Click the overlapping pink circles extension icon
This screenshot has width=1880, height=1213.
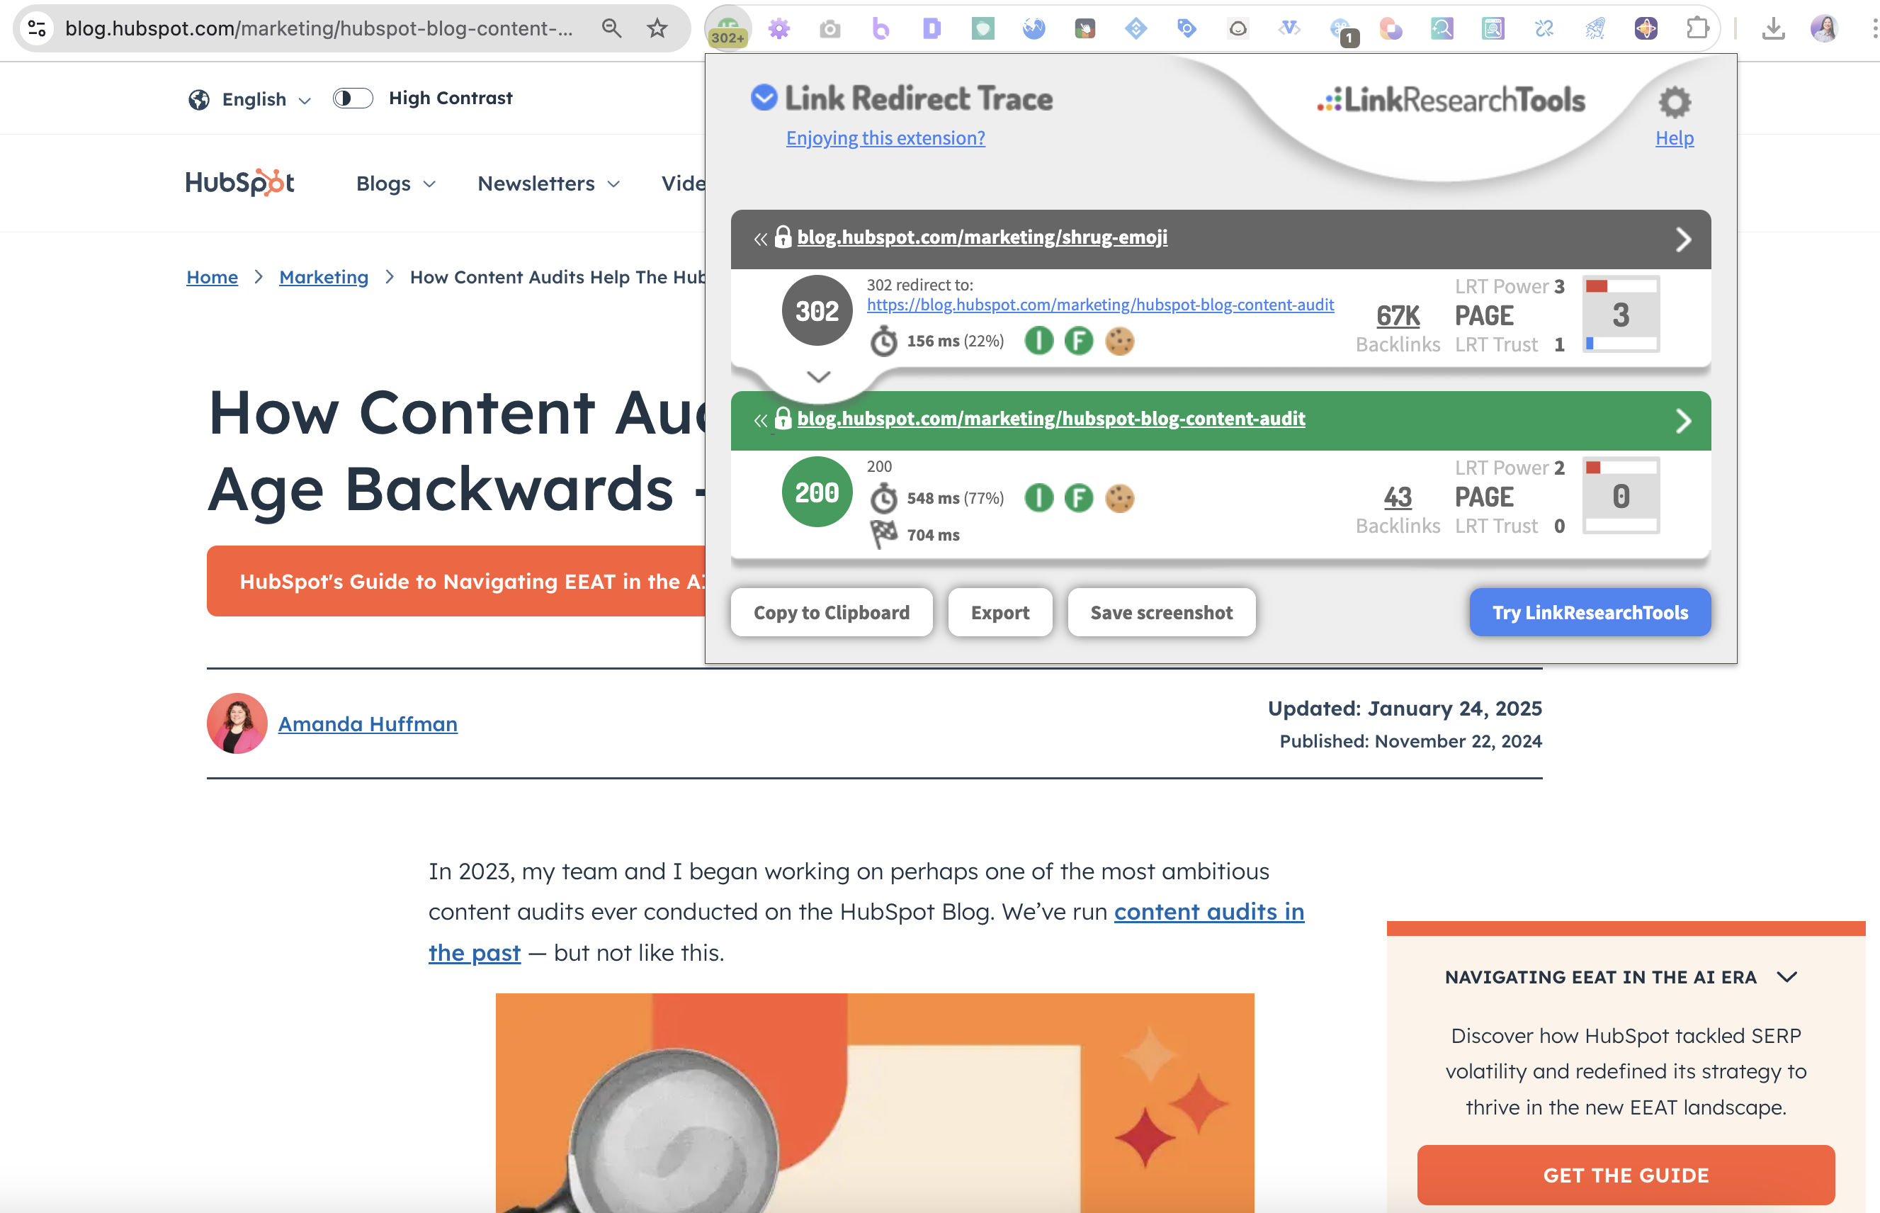tap(1391, 29)
